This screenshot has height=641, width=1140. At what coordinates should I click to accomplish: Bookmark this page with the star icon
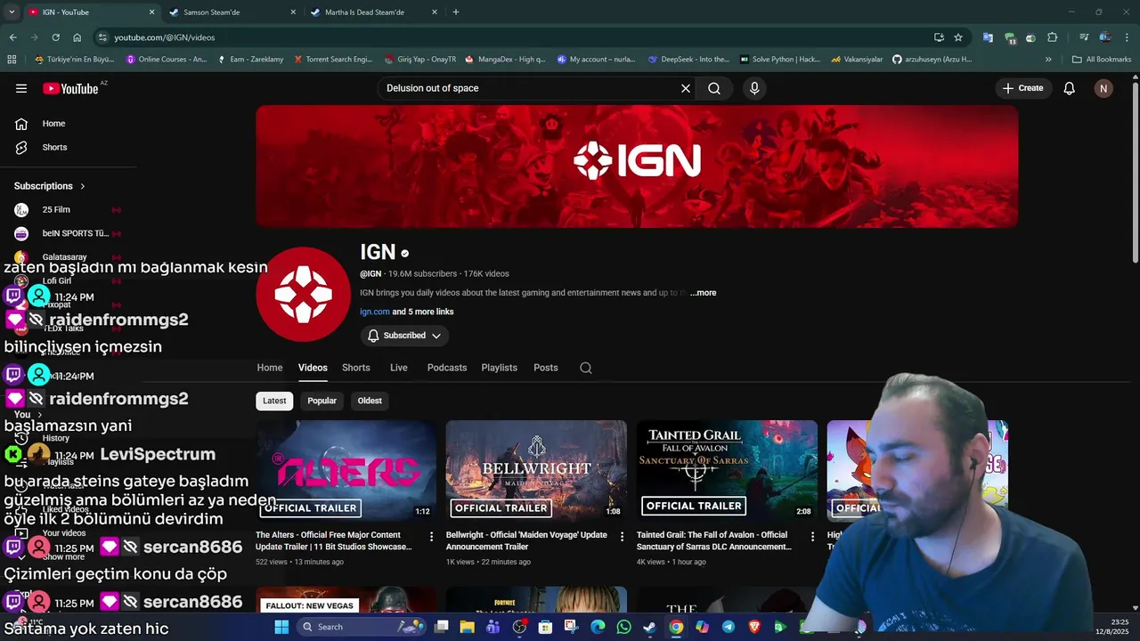[958, 37]
